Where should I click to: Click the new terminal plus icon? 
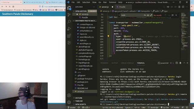pos(171,63)
